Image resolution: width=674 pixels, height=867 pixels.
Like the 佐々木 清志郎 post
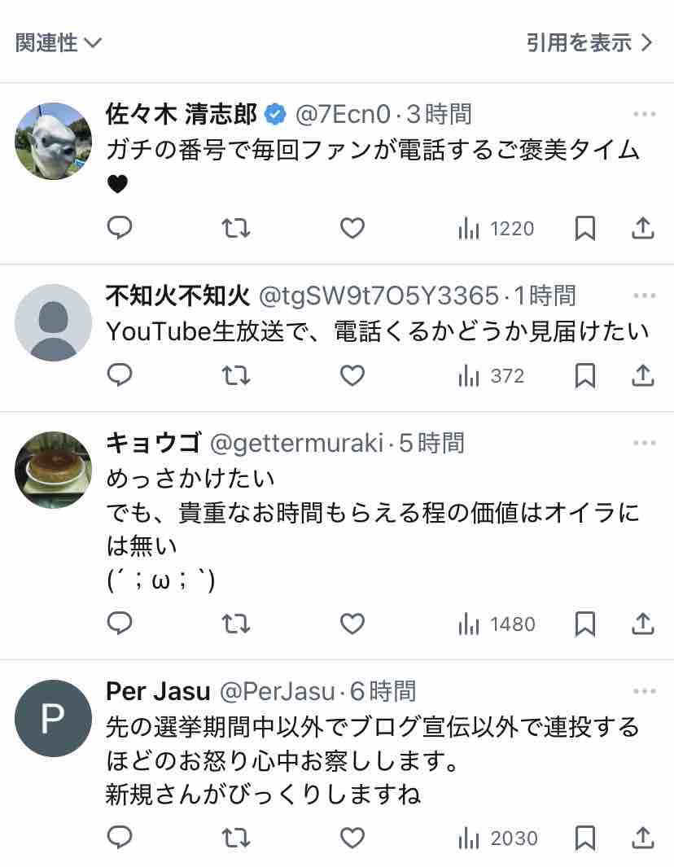[352, 228]
